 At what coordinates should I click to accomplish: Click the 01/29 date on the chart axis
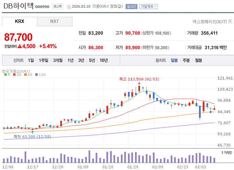(x=133, y=167)
